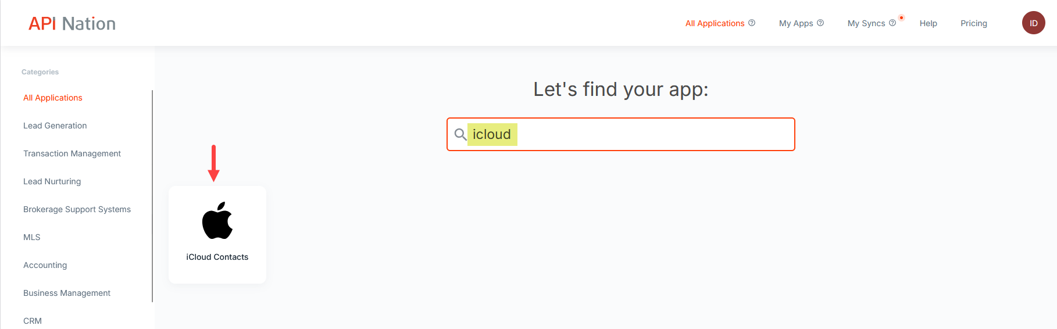Click the icloud search input field
The image size is (1057, 329).
tap(621, 134)
